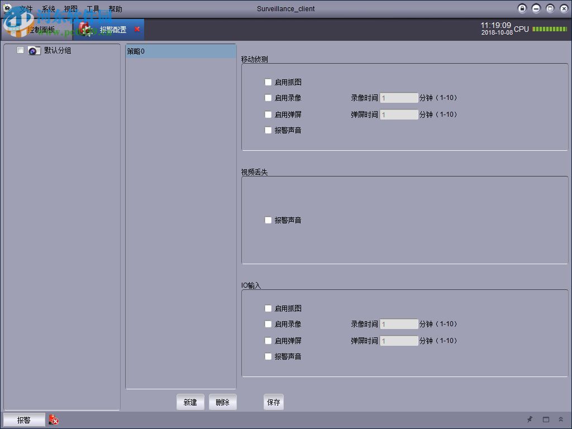Expand the alarm panel with double-chevron icon
Screen dimensions: 572x429
pyautogui.click(x=561, y=420)
